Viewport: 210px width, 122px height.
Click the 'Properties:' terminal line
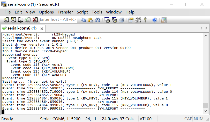[x=13, y=78]
